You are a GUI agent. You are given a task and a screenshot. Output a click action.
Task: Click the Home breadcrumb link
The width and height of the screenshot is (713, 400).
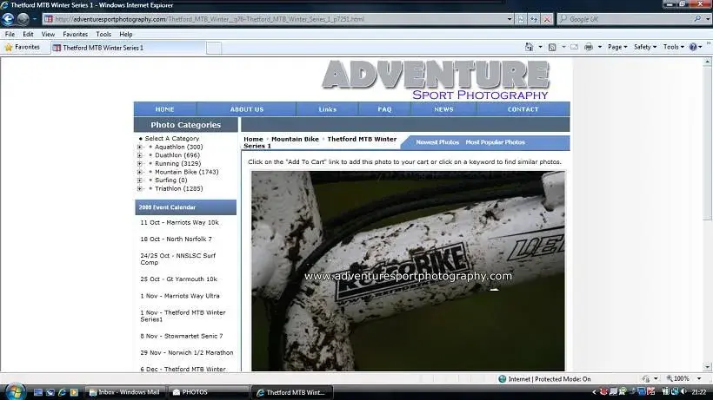coord(253,139)
